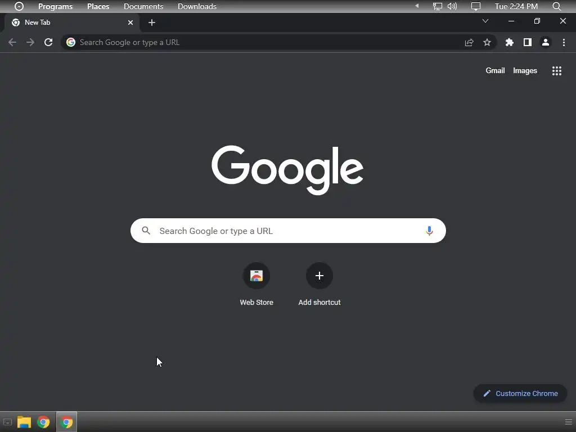
Task: Open Chrome's three-dot menu
Action: [x=564, y=42]
